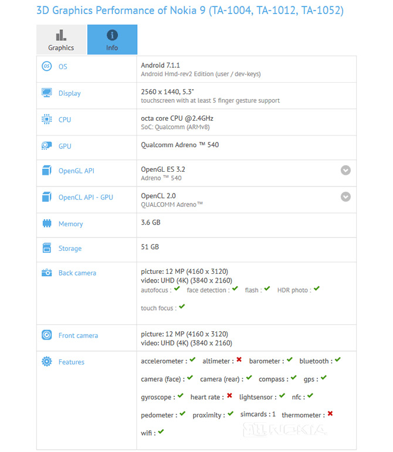Click 'Qualcomm Adreno ™ 540' GPU value
The image size is (393, 452).
coord(180,145)
